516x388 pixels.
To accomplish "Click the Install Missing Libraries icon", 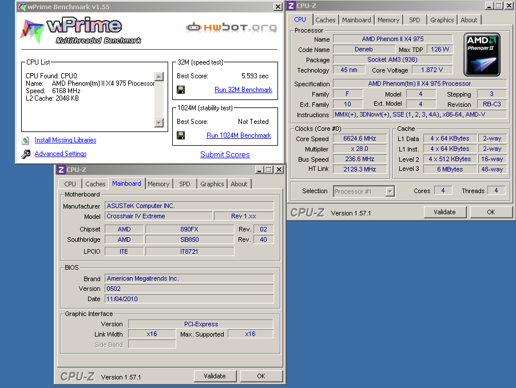I will pos(26,141).
